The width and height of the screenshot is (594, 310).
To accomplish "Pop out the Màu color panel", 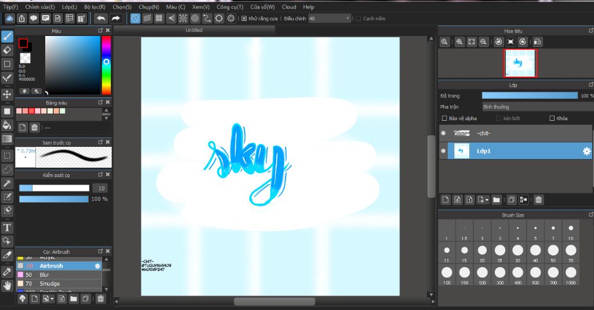I will pyautogui.click(x=100, y=30).
